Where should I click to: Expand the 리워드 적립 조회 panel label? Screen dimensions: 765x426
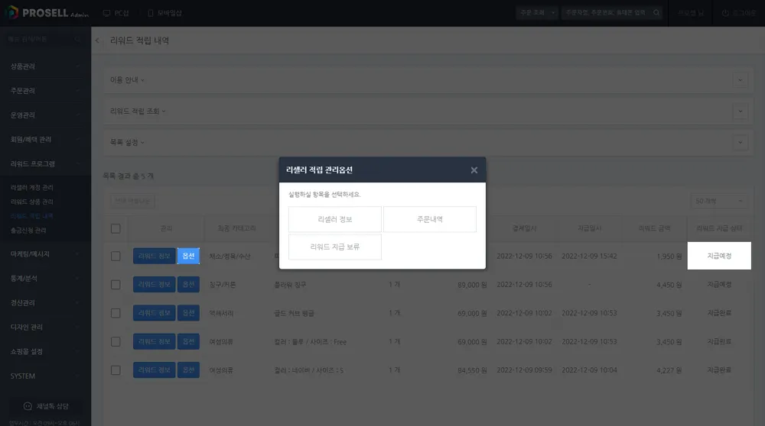[x=138, y=111]
